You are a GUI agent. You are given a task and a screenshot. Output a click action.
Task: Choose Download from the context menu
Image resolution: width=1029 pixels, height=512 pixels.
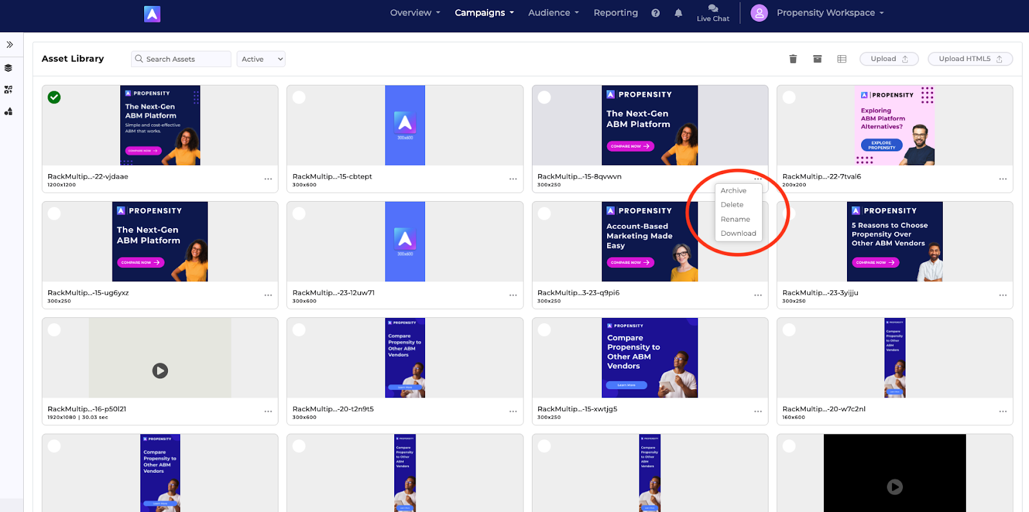click(x=738, y=234)
